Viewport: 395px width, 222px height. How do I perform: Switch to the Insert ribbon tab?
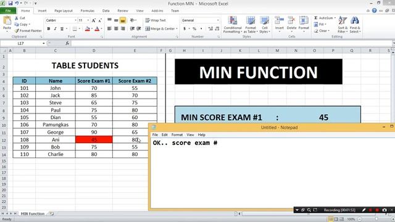click(42, 11)
